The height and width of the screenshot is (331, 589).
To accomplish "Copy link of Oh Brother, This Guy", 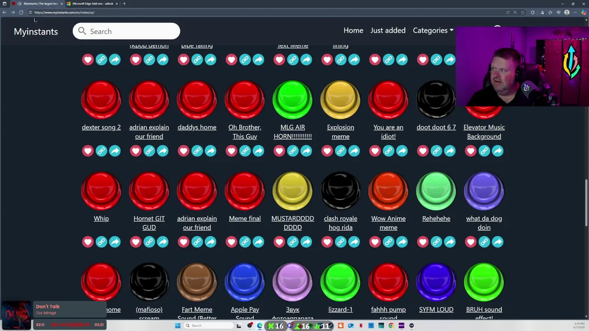I will point(245,151).
